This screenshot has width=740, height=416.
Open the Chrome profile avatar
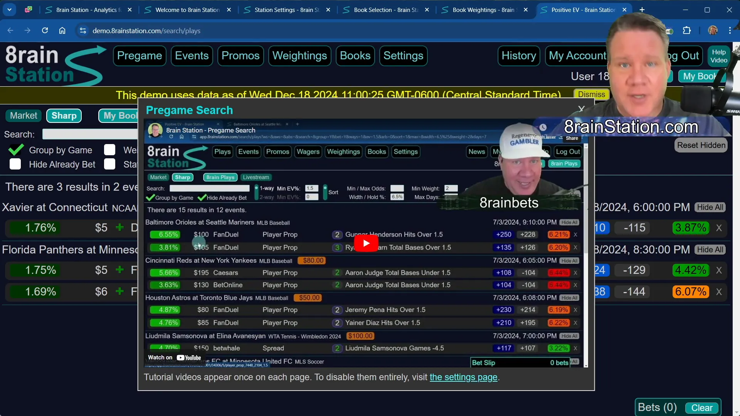point(713,30)
